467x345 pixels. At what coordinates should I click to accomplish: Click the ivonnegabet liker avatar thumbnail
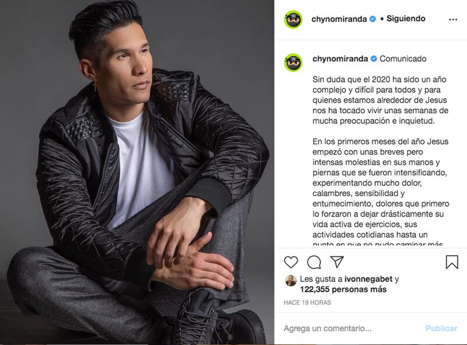291,281
